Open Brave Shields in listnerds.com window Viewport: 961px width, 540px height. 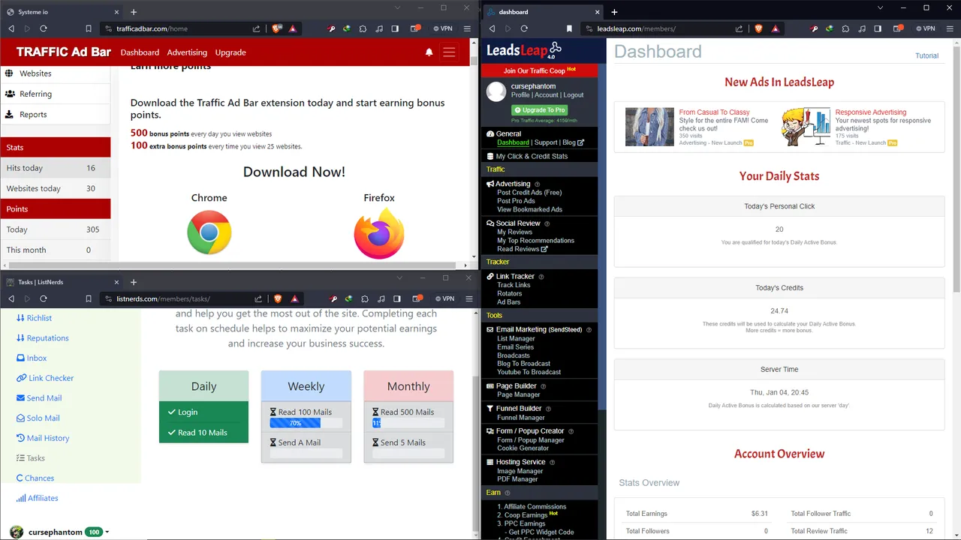coord(279,298)
